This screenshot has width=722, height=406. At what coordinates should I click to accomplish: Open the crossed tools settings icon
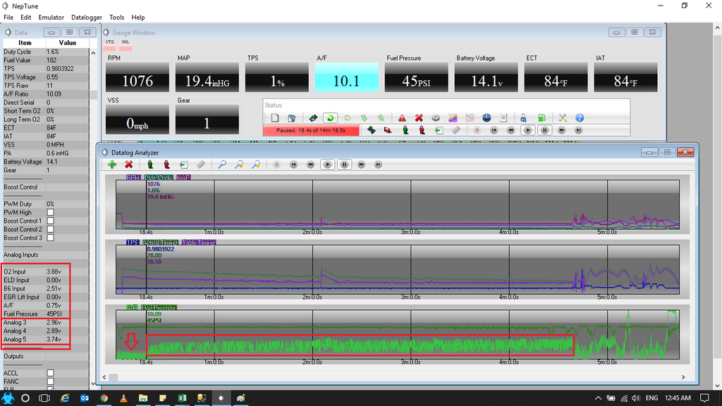(562, 118)
